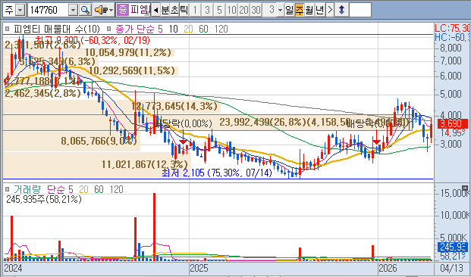Click the 11,021,867(12.3%) volume profile label
The height and width of the screenshot is (277, 471).
tap(144, 164)
